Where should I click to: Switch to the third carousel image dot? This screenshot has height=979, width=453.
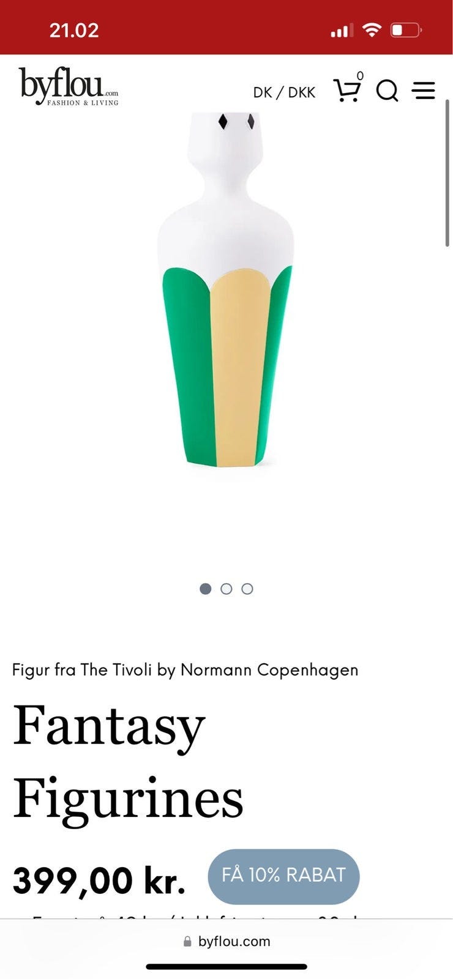(x=247, y=589)
